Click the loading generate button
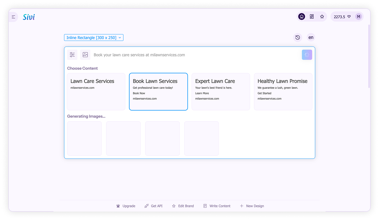379x220 pixels. tap(307, 55)
